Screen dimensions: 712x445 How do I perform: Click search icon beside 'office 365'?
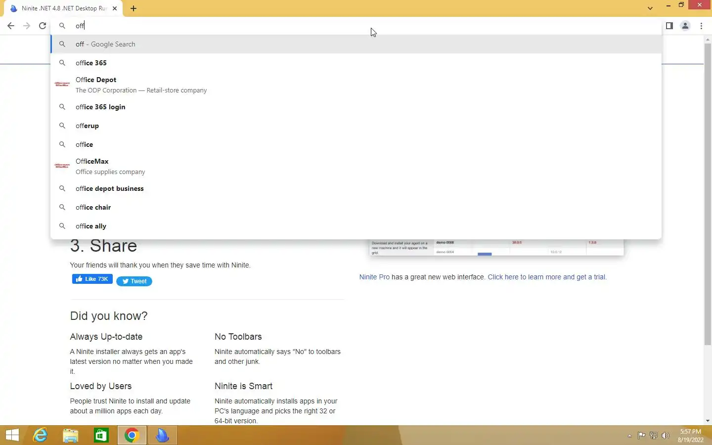62,63
